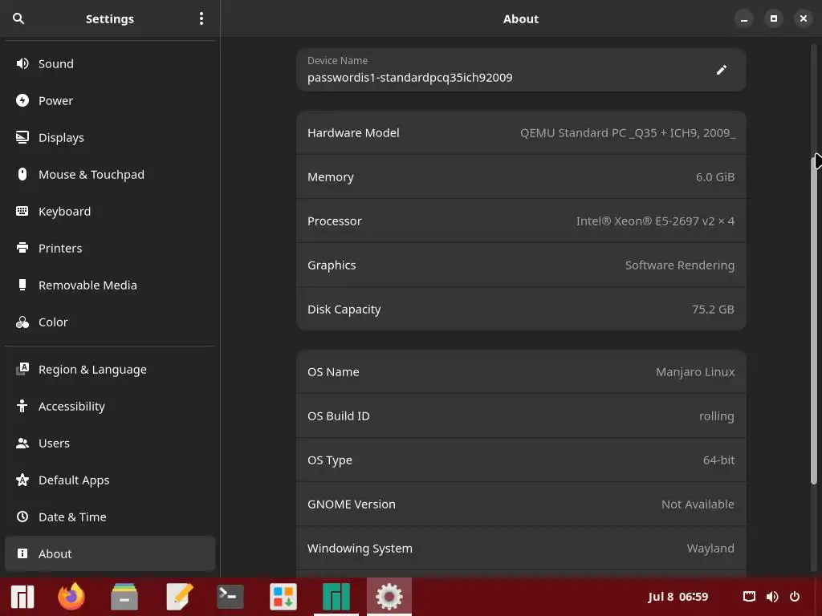Launch terminal from the taskbar

coord(230,597)
